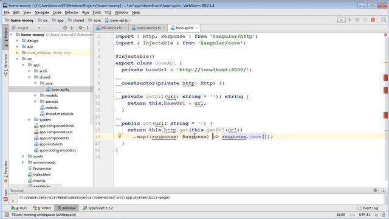Expand the design folder
This screenshot has height=219, width=389.
[x=17, y=41]
